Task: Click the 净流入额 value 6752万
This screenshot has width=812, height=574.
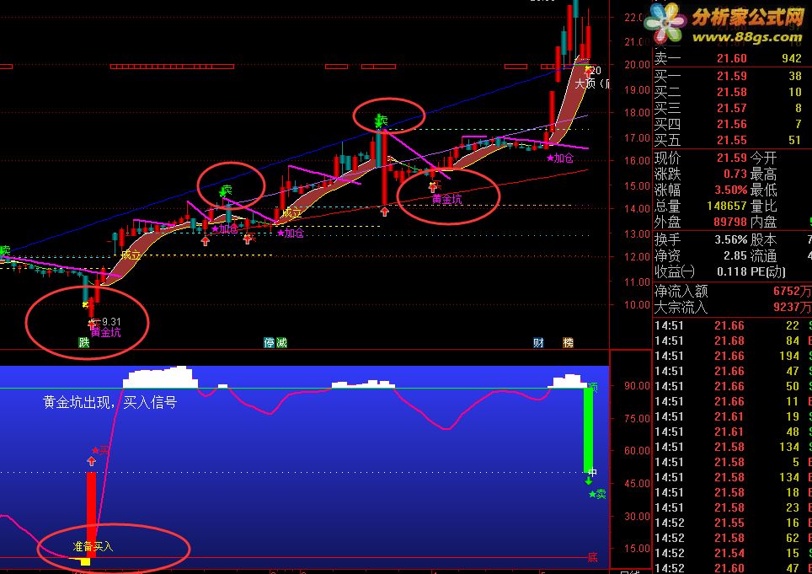Action: pos(793,292)
